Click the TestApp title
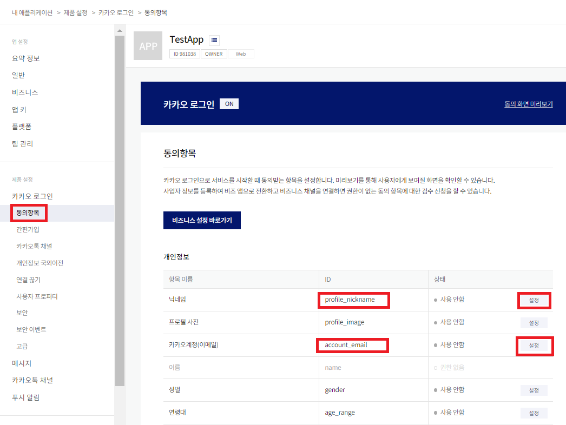This screenshot has height=425, width=566. tap(187, 39)
